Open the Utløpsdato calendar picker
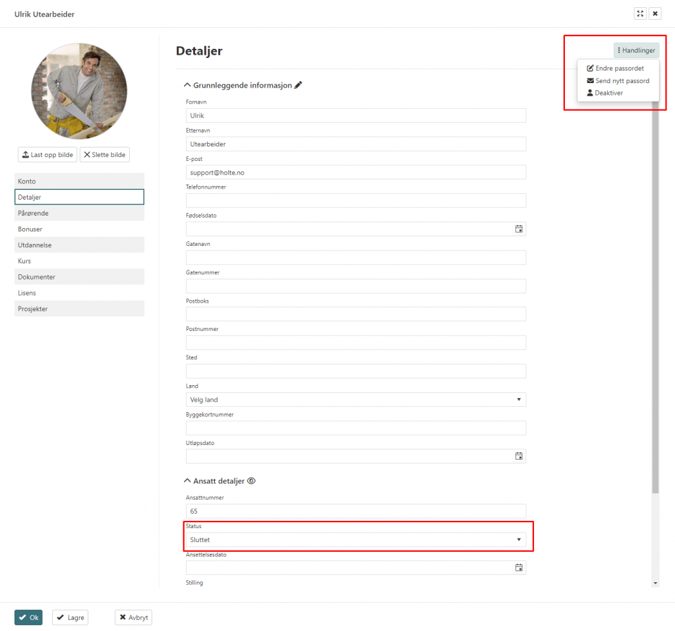Image resolution: width=675 pixels, height=631 pixels. point(519,456)
